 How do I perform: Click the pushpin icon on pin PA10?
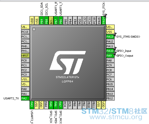coord(115,49)
